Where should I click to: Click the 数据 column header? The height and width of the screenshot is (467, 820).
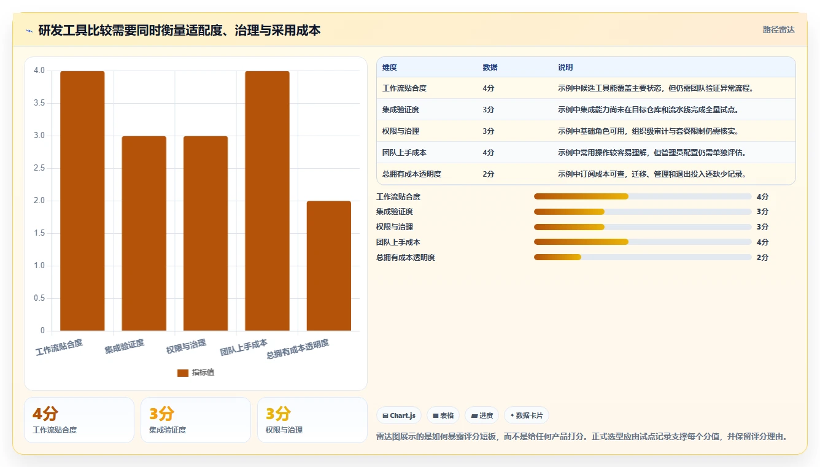tap(490, 68)
